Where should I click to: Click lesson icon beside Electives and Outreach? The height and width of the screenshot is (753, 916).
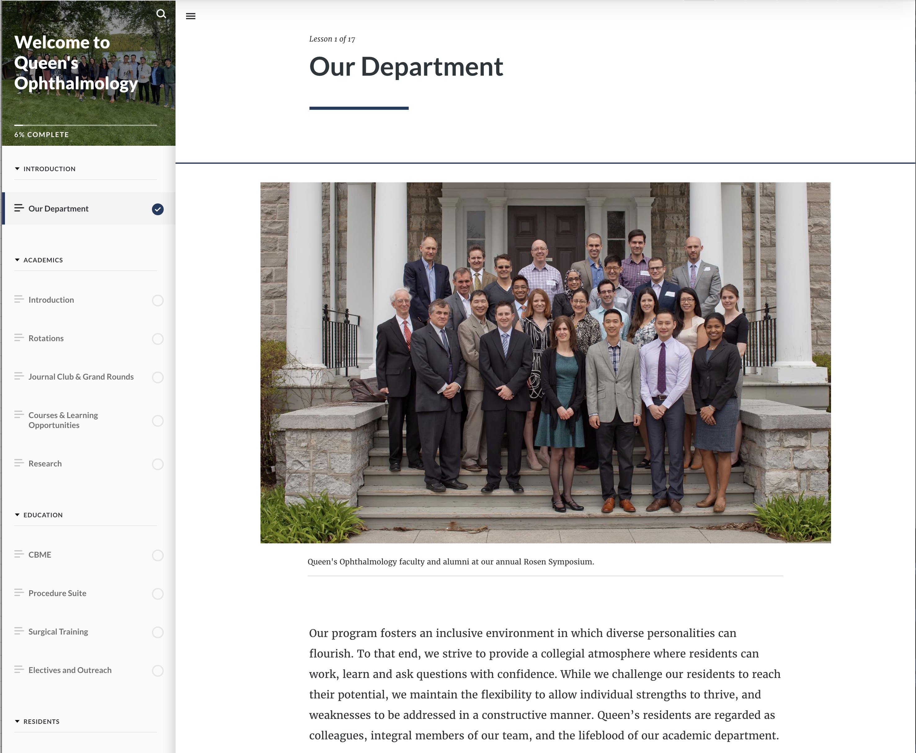(19, 670)
